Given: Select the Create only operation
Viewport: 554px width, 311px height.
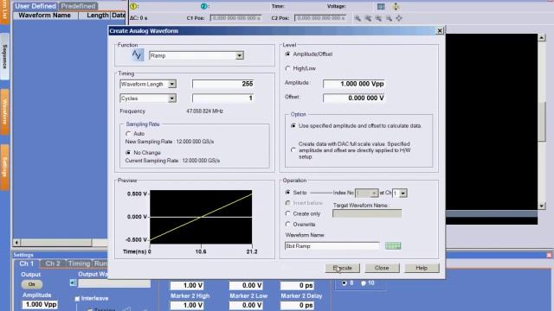Looking at the screenshot, I should [287, 213].
